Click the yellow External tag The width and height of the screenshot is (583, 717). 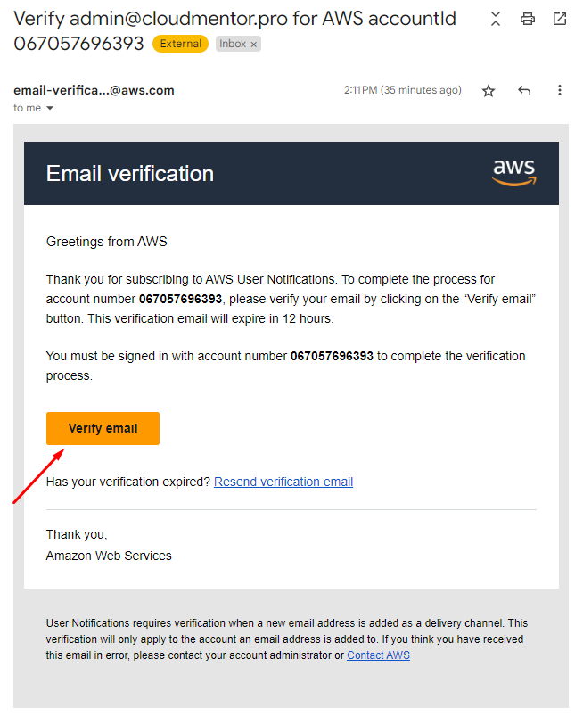click(x=180, y=44)
